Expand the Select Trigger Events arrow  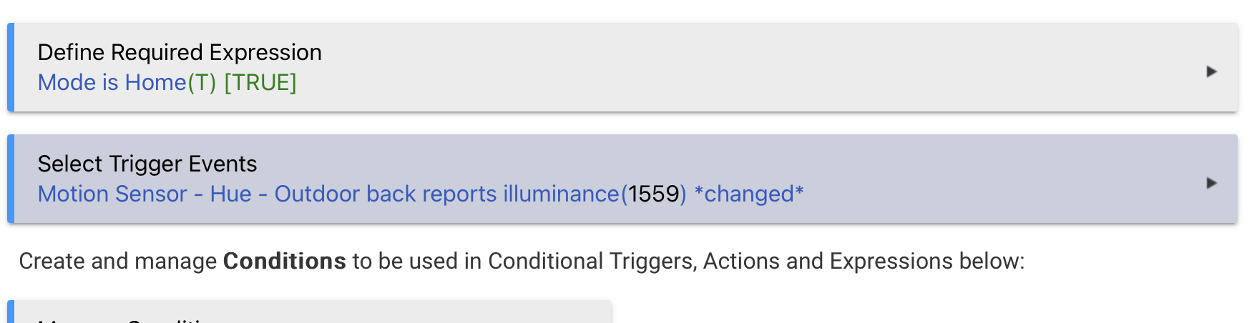point(1211,183)
